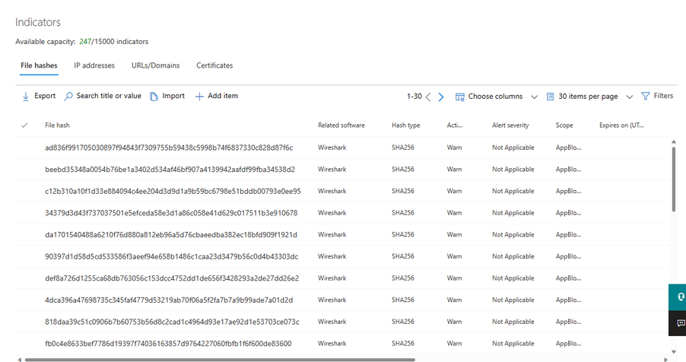This screenshot has height=362, width=686.
Task: Expand the Choose columns dropdown chevron
Action: click(x=534, y=97)
